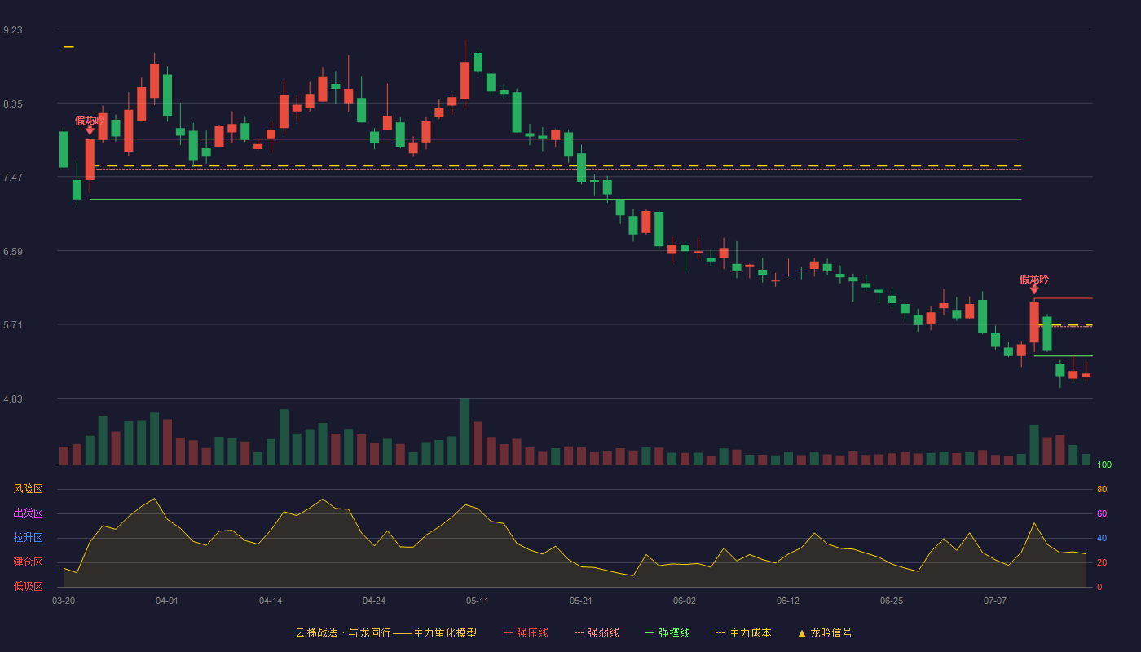Click the tallest volume bar near 05-11
Screen dimensions: 1141x652
[465, 431]
